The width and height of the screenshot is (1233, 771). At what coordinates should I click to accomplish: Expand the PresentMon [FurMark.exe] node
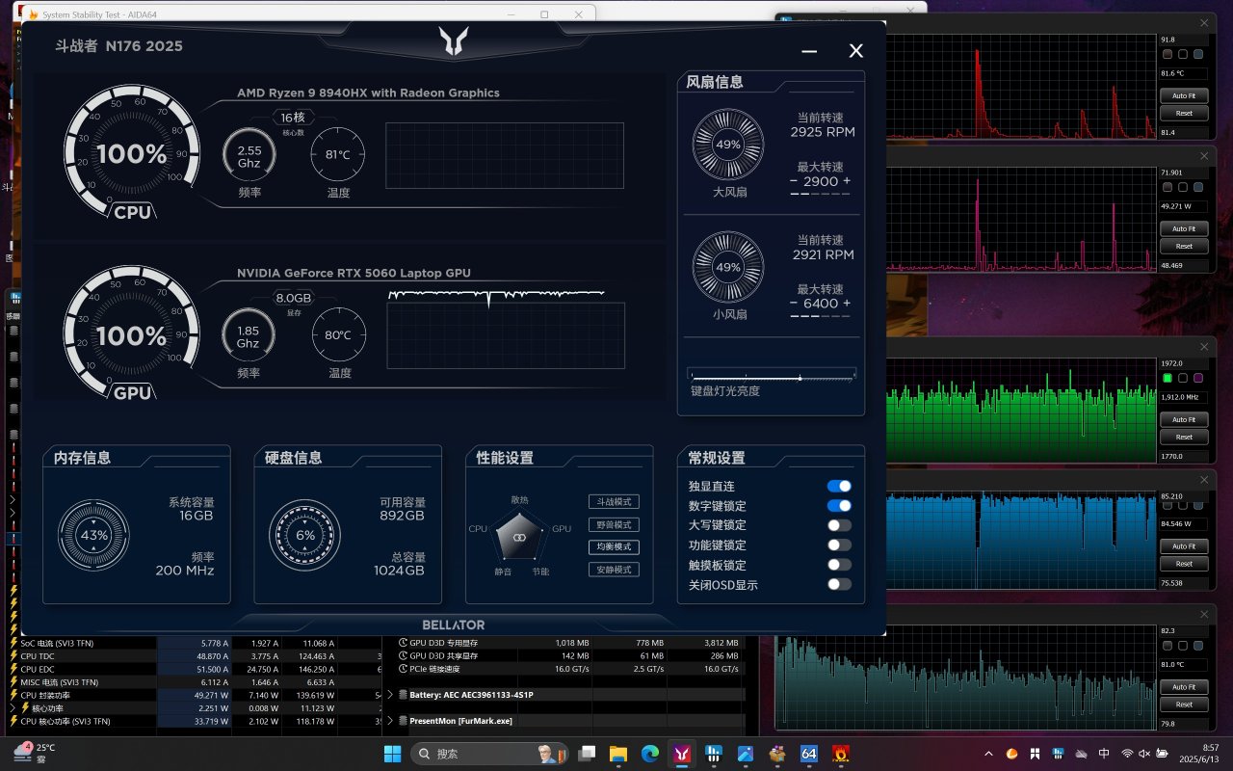click(x=390, y=720)
